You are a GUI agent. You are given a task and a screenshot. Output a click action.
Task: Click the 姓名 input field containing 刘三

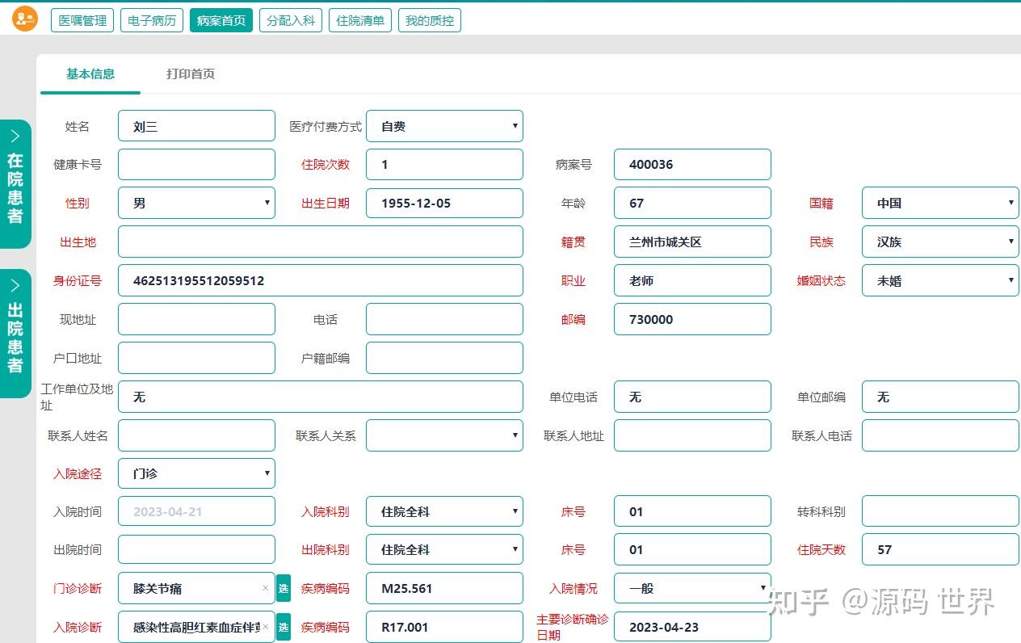[196, 126]
